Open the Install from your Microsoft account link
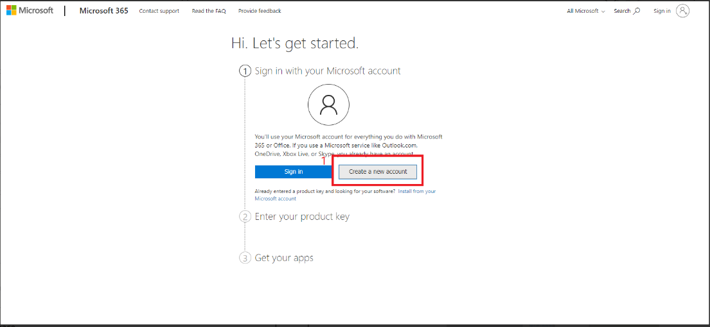The image size is (710, 327). pos(416,191)
